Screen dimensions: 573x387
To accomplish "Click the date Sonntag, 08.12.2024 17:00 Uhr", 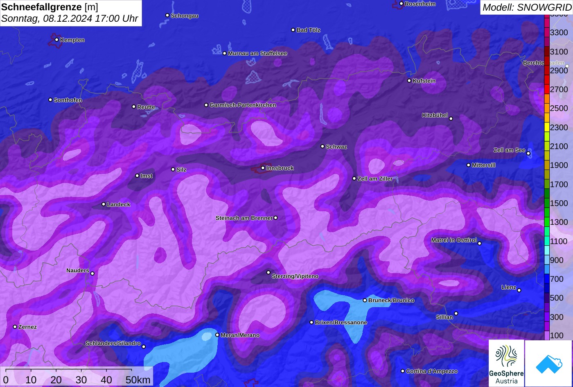I will point(70,18).
